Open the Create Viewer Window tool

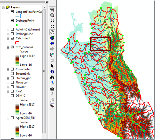[x=52, y=105]
